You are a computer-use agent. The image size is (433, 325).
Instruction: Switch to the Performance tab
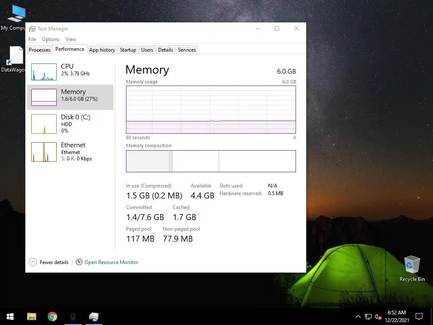click(x=70, y=49)
